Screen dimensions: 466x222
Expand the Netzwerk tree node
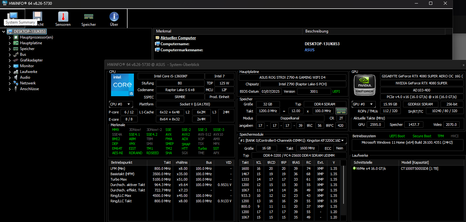coord(10,83)
